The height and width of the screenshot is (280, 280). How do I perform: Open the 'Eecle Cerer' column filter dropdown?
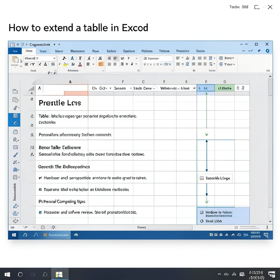(x=154, y=88)
